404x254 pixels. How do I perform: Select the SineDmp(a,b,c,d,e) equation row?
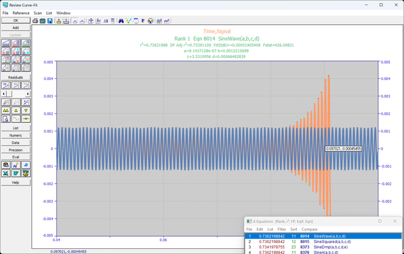[x=323, y=247]
